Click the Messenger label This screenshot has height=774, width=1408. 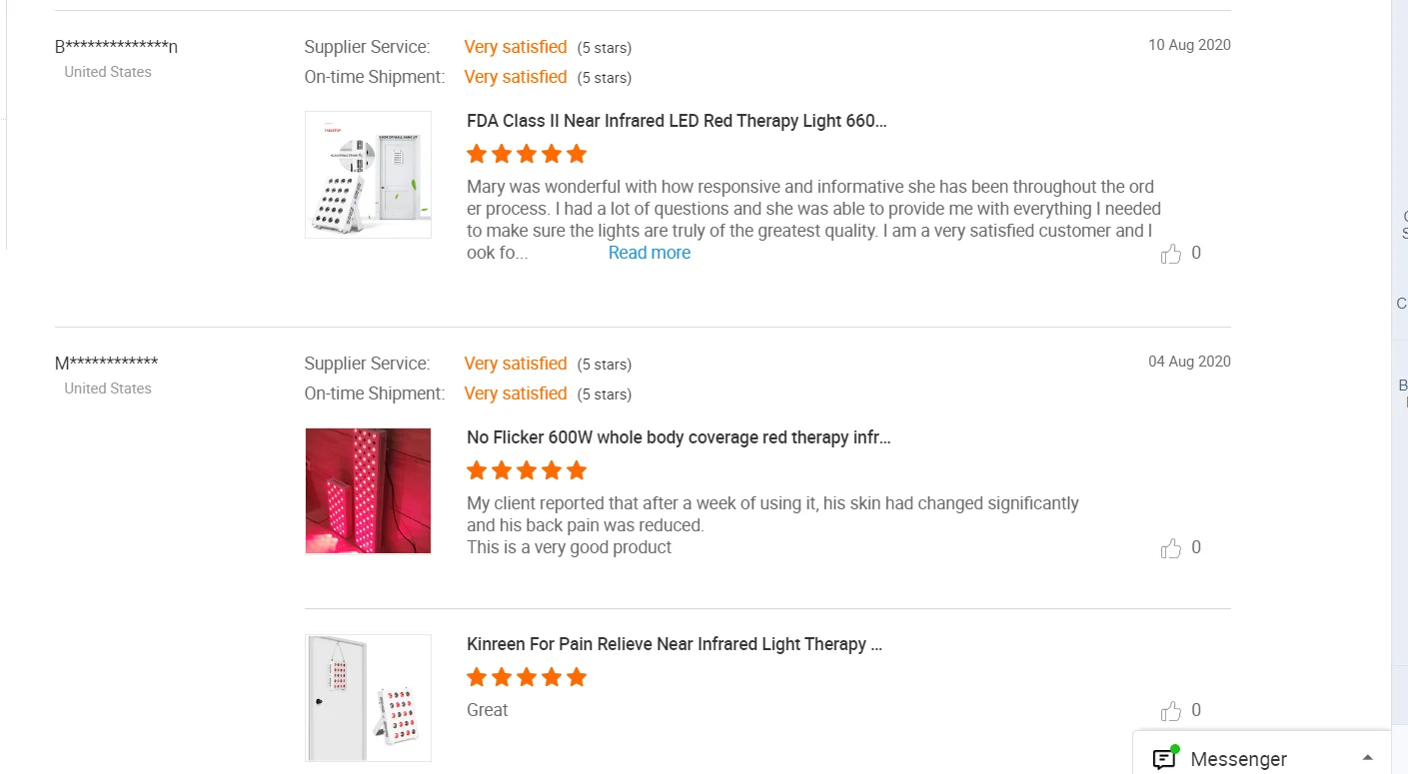click(1238, 759)
